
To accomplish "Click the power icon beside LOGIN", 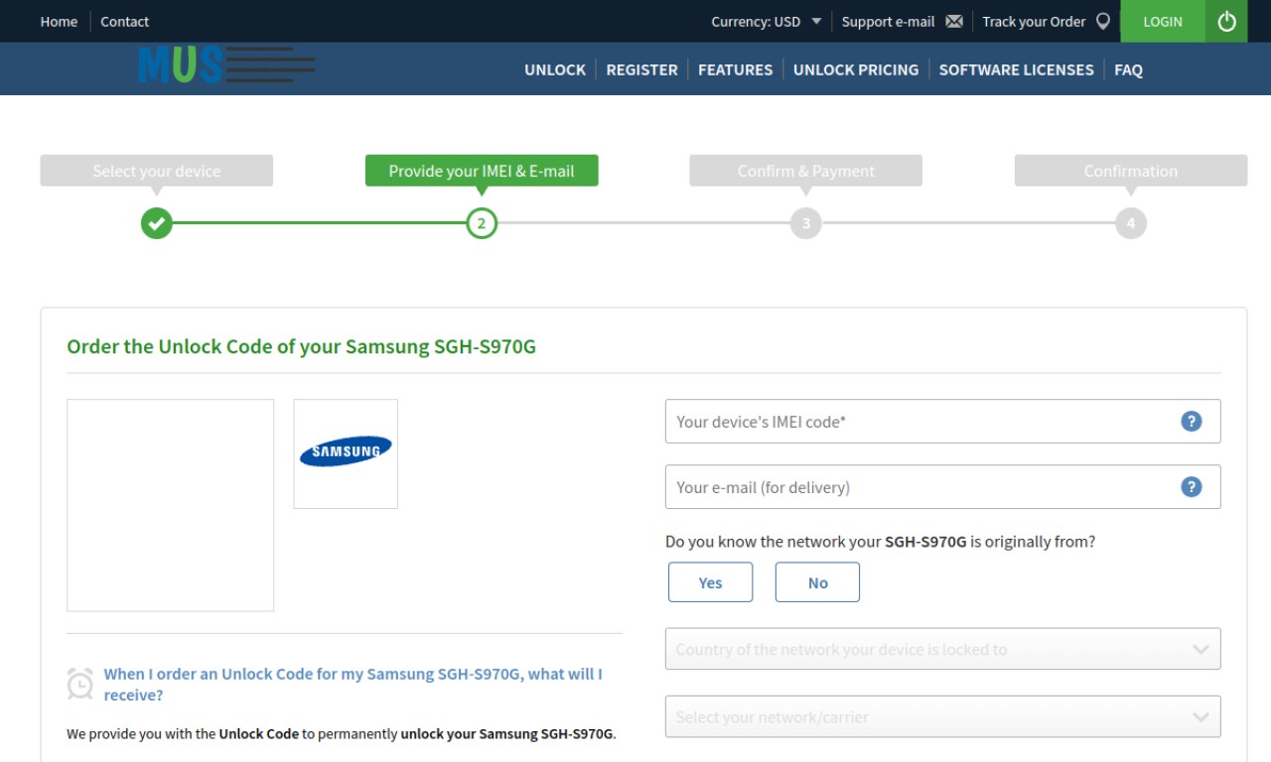I will click(1226, 21).
